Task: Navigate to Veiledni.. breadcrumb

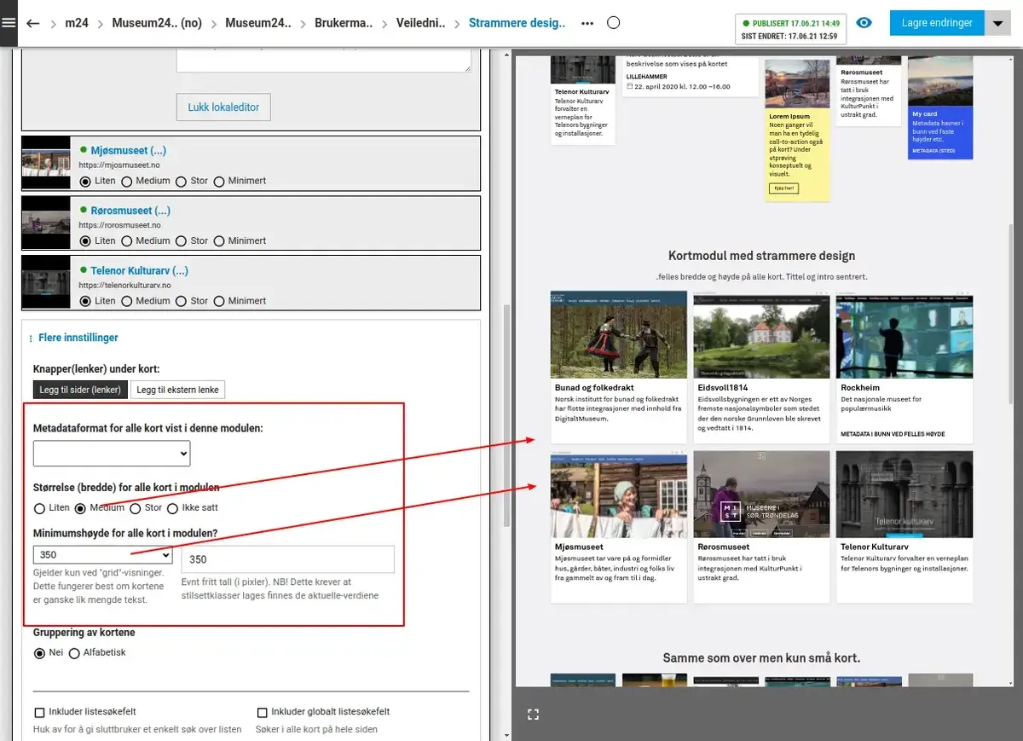Action: pos(421,23)
